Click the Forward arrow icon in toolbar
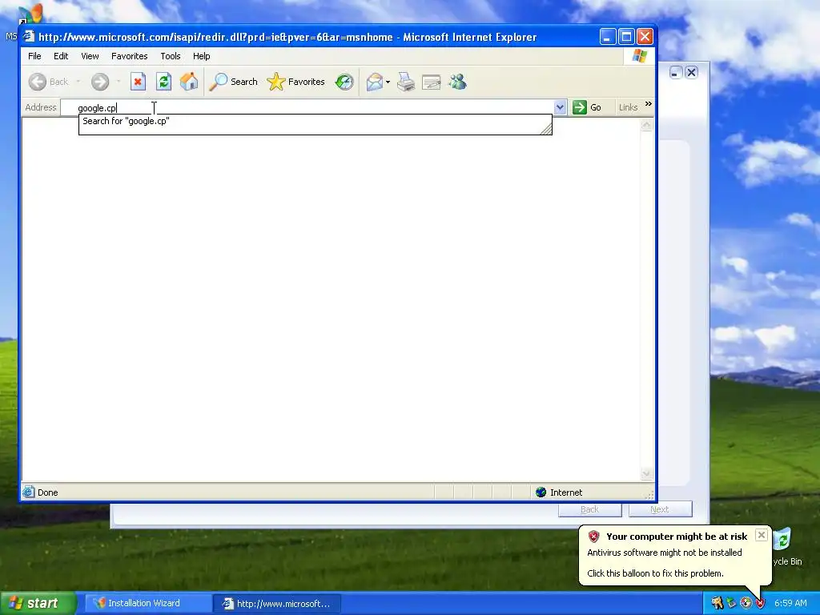This screenshot has height=615, width=820. [100, 82]
